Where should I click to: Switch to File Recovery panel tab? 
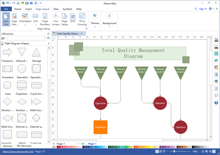(x=24, y=146)
